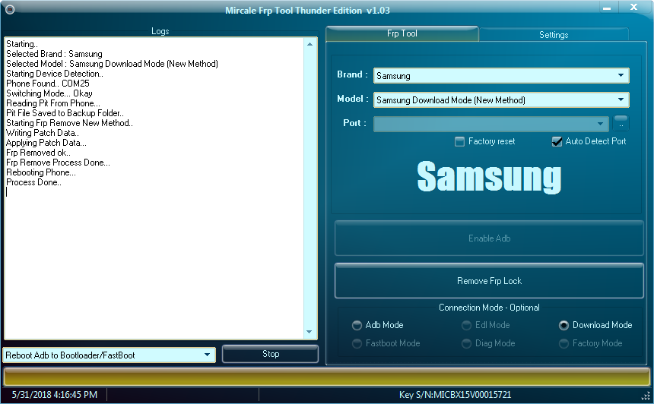Click log line 'Starting Frp Remove New Method..'
The height and width of the screenshot is (404, 654).
point(70,123)
